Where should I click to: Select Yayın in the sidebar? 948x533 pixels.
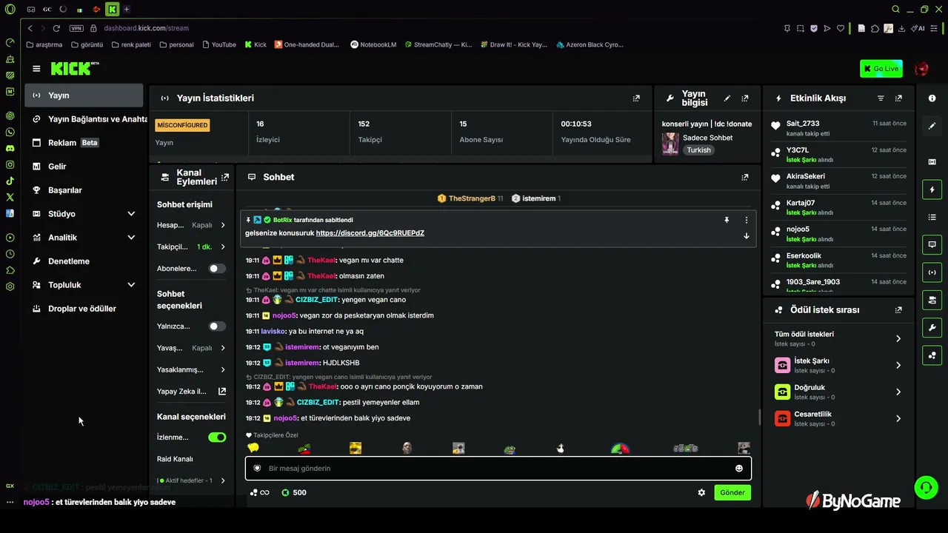[84, 95]
